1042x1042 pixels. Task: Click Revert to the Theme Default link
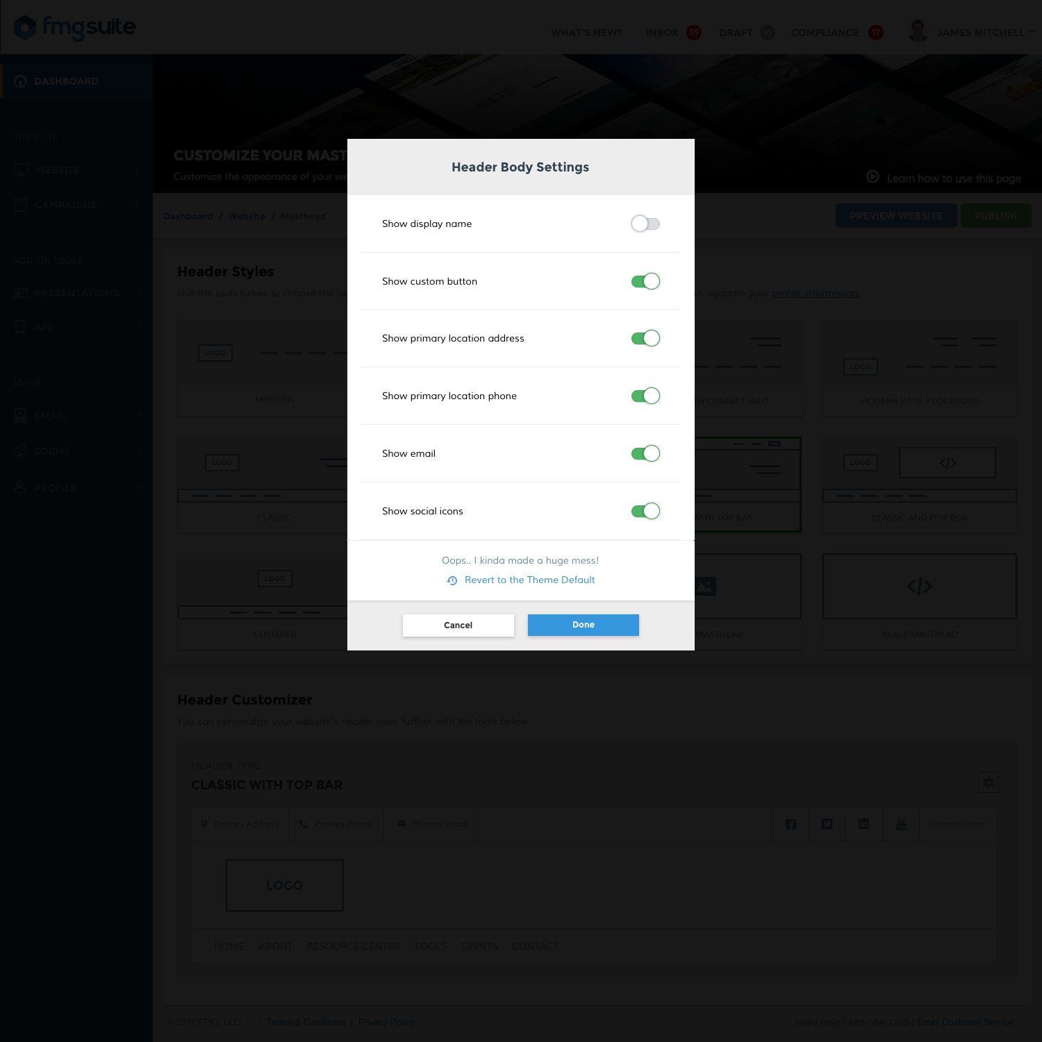[529, 580]
